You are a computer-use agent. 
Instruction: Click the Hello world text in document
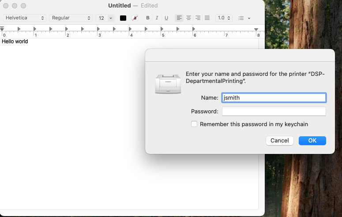tap(15, 41)
